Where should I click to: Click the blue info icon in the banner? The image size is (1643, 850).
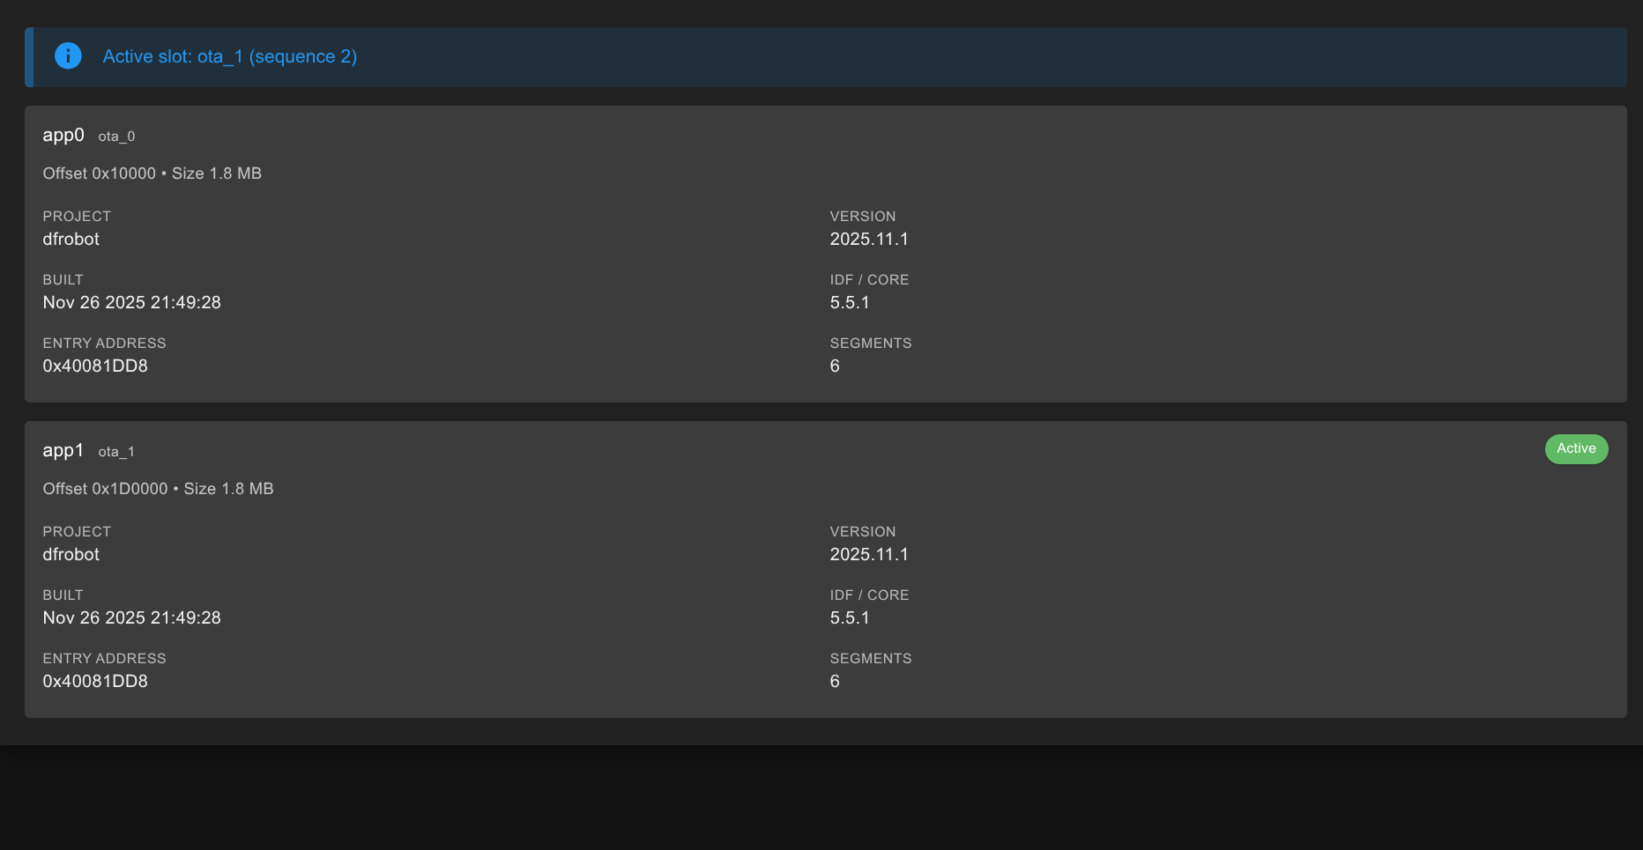click(68, 56)
